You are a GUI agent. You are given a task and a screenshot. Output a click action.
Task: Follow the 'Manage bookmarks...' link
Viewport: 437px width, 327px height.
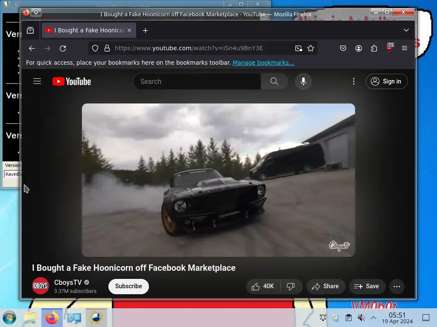point(263,63)
